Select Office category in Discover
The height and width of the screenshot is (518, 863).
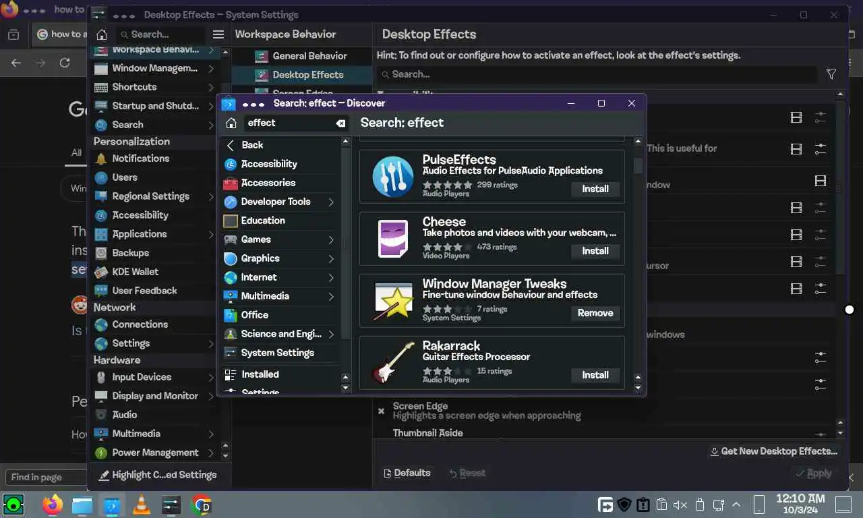pyautogui.click(x=279, y=315)
